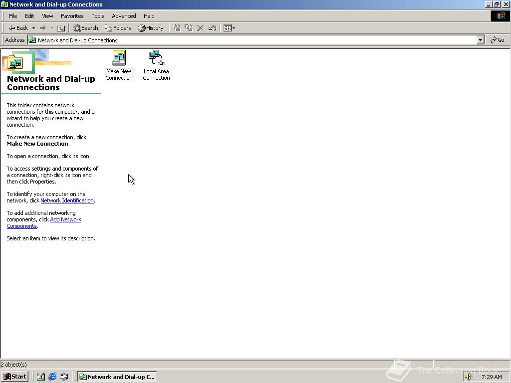Open the Search pane
511x383 pixels.
coord(85,28)
